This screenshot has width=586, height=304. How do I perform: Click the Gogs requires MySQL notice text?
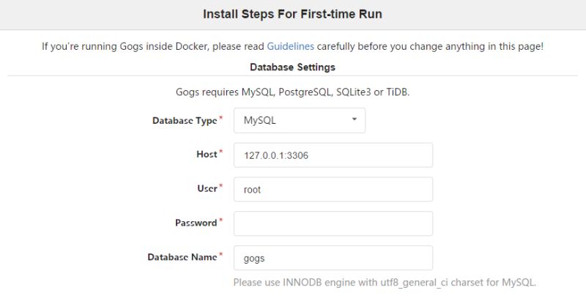[292, 93]
